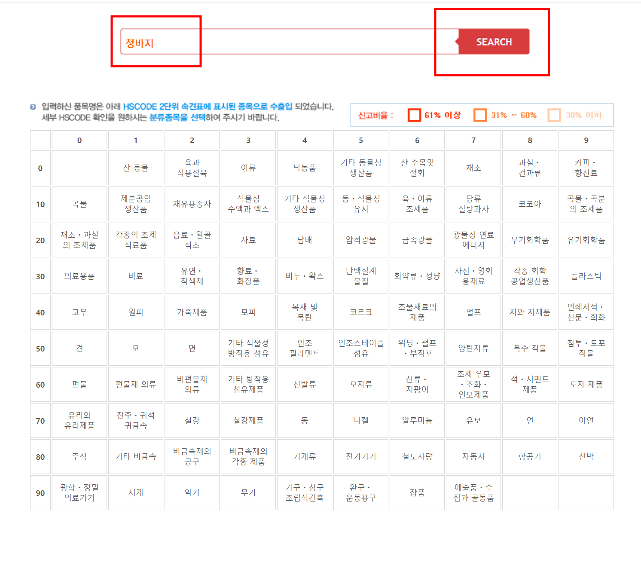
Task: Select the 플라스틱 cell
Action: click(x=586, y=276)
